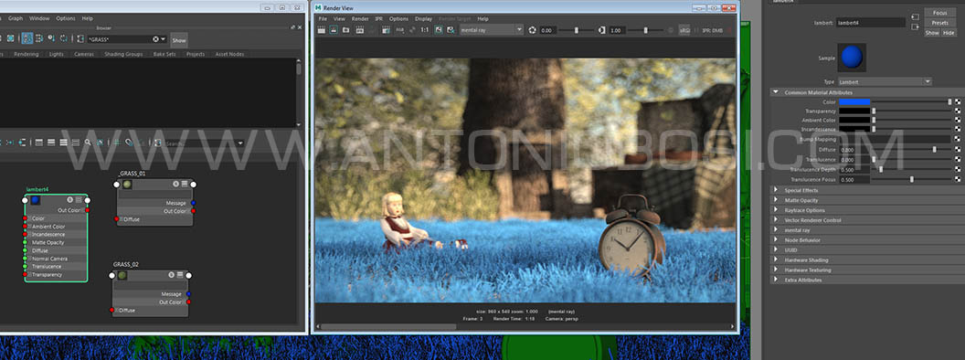Click the lambert4 Transparency input port
The height and width of the screenshot is (360, 965).
coord(26,274)
